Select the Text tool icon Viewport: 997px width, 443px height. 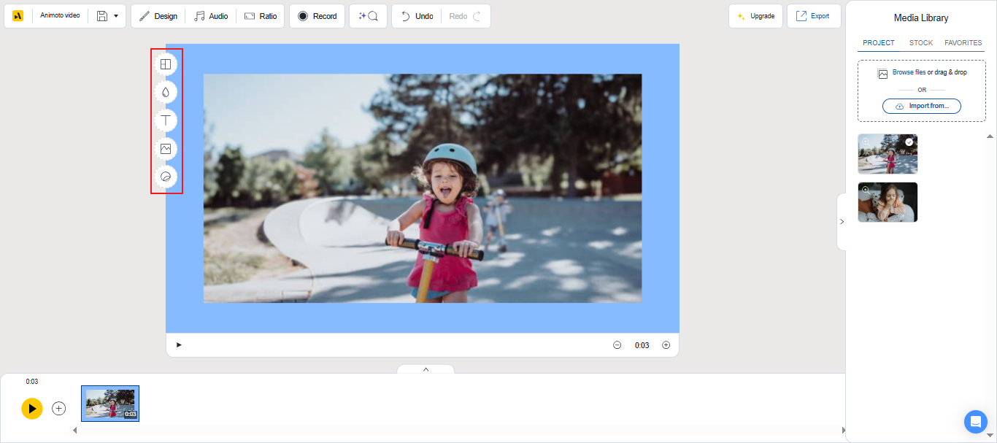pyautogui.click(x=166, y=120)
